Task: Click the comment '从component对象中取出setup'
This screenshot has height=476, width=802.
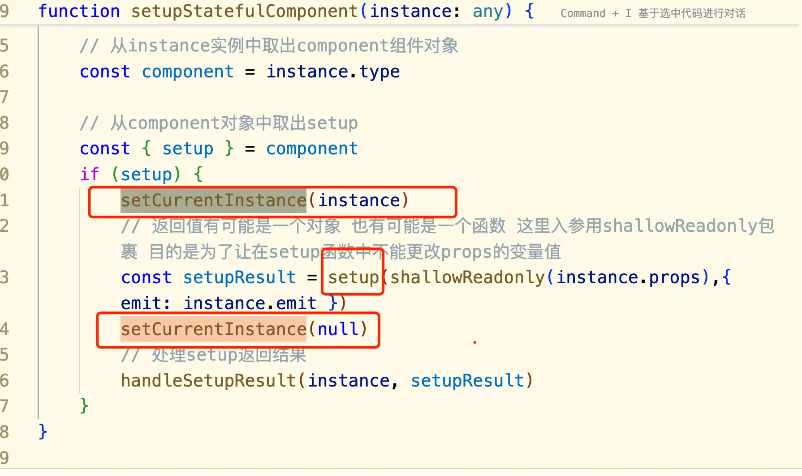Action: [x=219, y=123]
